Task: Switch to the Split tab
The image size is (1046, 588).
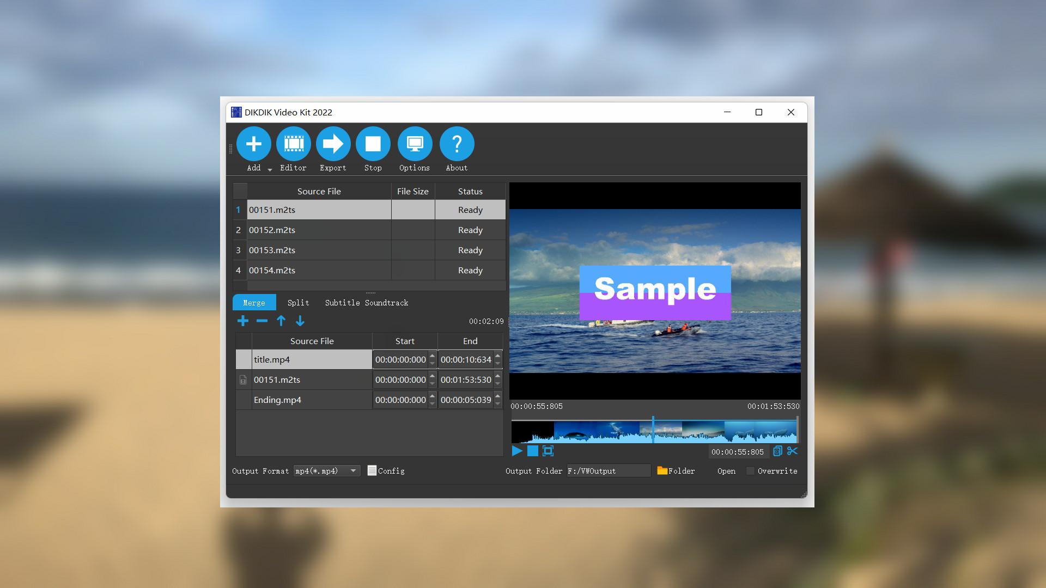Action: pos(298,303)
